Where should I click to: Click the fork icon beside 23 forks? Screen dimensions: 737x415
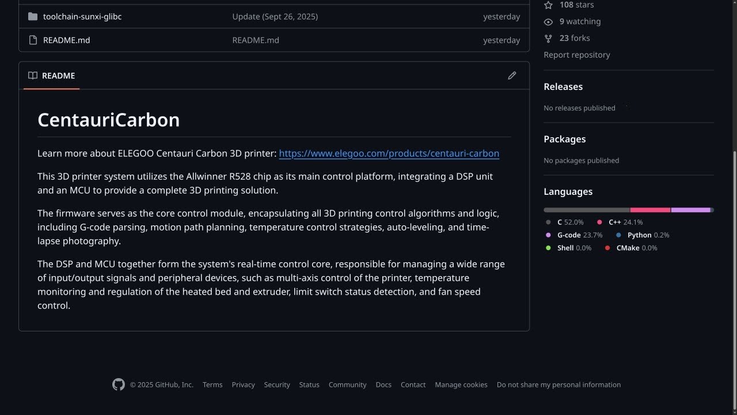(548, 38)
